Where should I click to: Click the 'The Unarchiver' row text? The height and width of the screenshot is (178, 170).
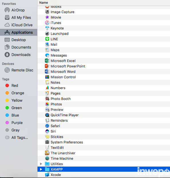point(63,153)
